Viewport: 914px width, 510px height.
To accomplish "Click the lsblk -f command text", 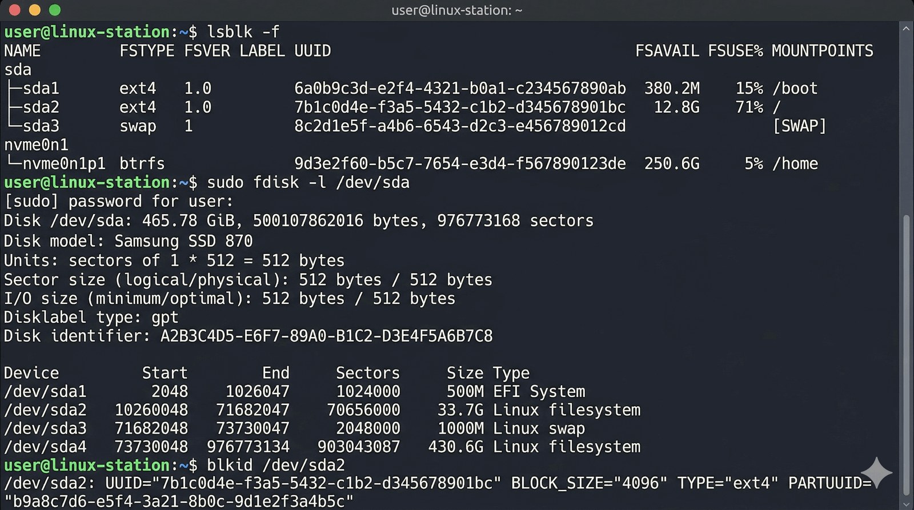I will click(x=243, y=32).
